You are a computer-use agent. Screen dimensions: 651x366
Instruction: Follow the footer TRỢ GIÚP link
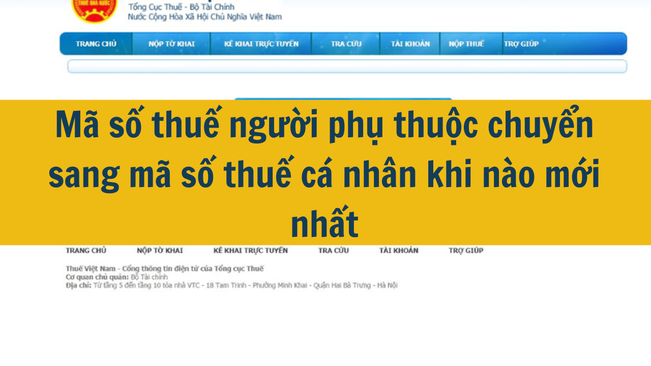coord(466,251)
